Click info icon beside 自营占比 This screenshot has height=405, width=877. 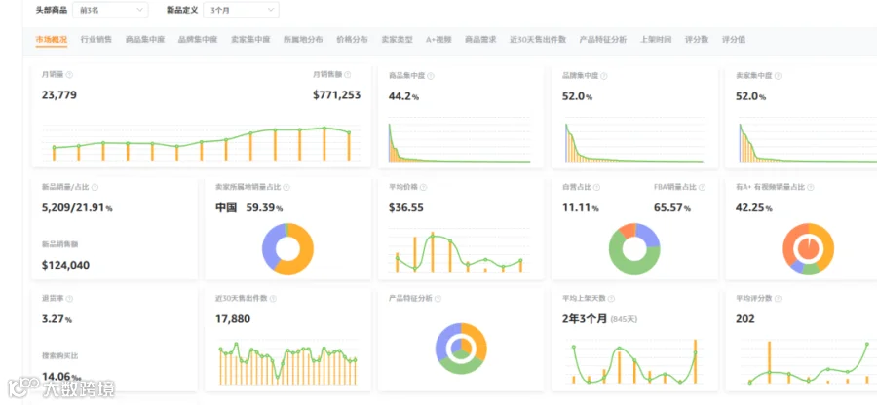pyautogui.click(x=596, y=188)
